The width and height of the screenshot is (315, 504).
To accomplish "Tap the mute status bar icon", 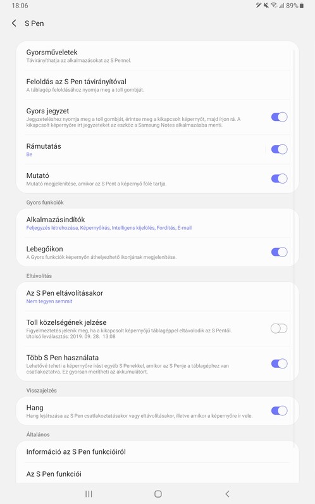I will point(266,6).
